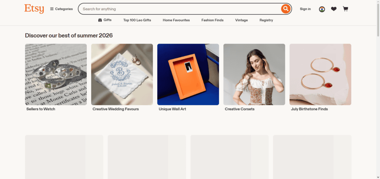Open Creative Corsets model image
This screenshot has height=179, width=380.
254,75
